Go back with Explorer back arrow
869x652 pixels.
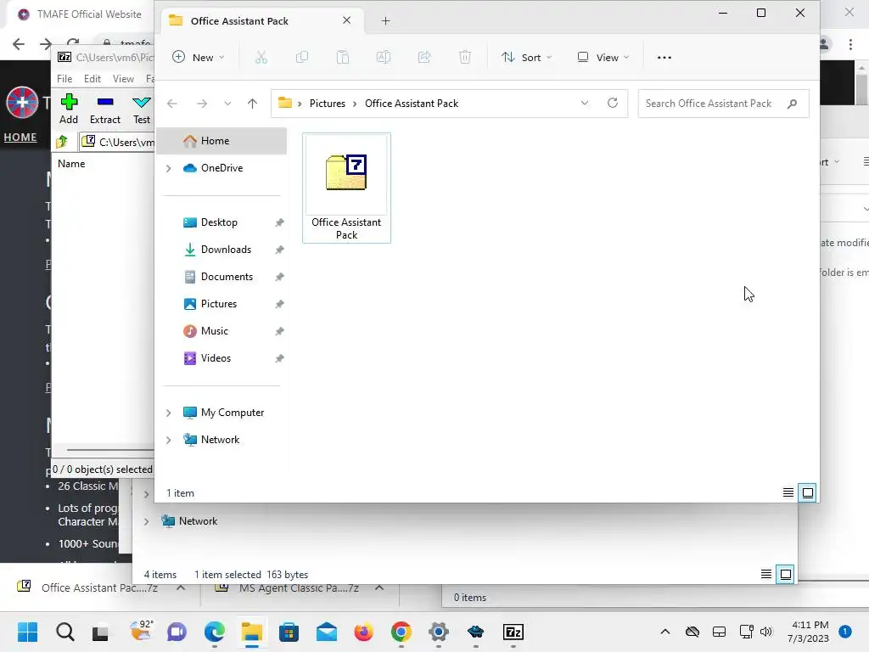[172, 104]
